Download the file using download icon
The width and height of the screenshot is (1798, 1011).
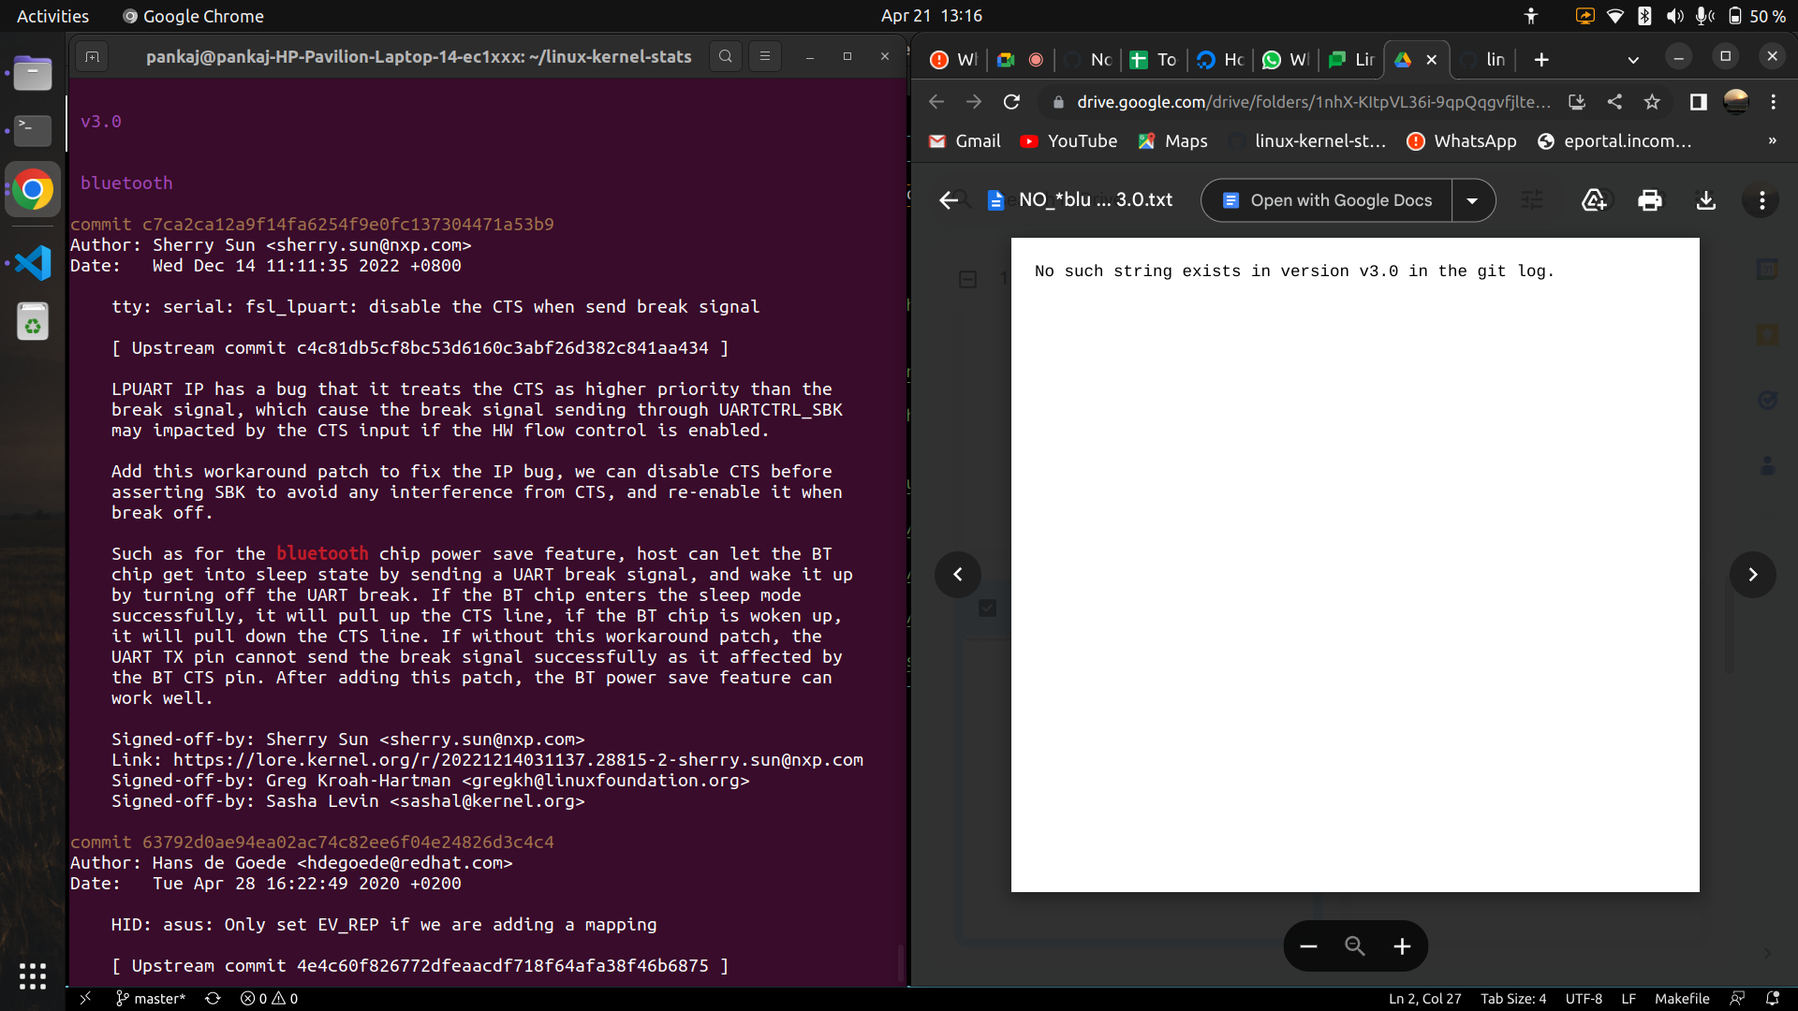pyautogui.click(x=1705, y=200)
